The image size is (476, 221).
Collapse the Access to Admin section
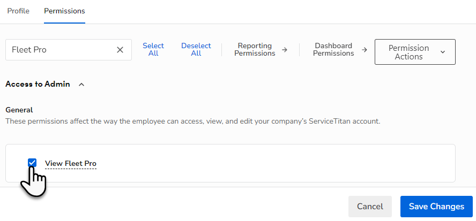point(81,85)
